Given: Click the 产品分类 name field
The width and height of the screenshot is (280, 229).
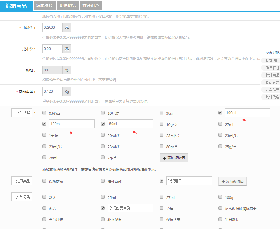Looking at the screenshot, I should [x=22, y=197].
